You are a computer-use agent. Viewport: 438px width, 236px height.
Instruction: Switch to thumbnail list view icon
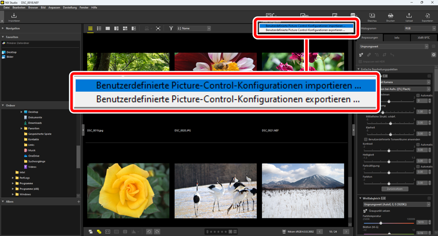click(x=99, y=29)
